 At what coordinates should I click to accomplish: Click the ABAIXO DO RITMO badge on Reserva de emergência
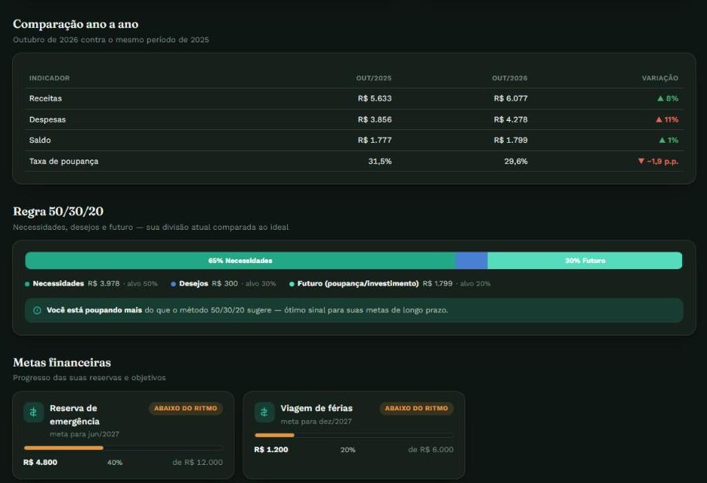[186, 408]
